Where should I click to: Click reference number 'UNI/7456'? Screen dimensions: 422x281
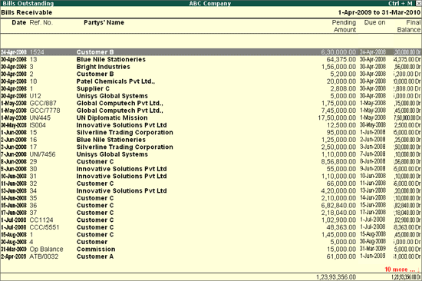pos(42,154)
